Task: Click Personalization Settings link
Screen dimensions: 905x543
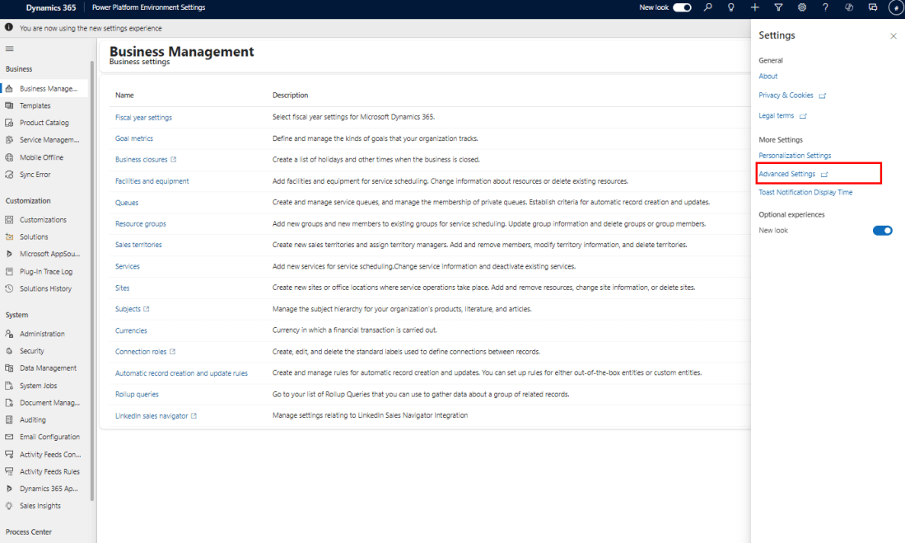Action: coord(795,156)
